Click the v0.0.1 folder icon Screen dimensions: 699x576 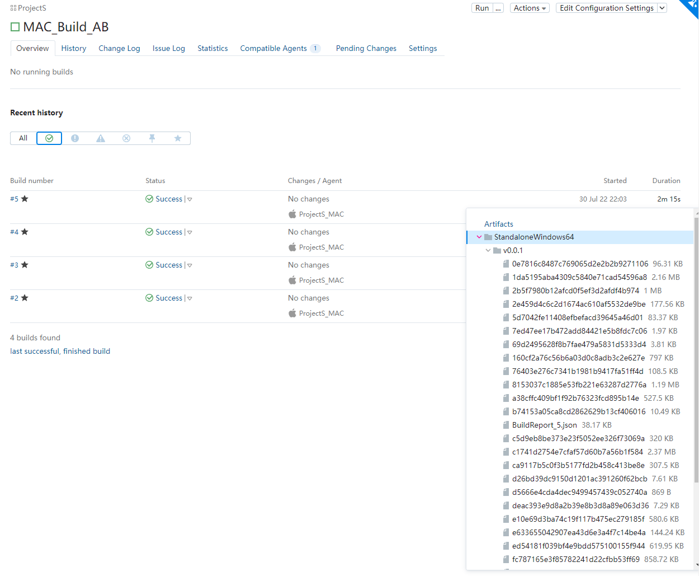[x=497, y=250]
